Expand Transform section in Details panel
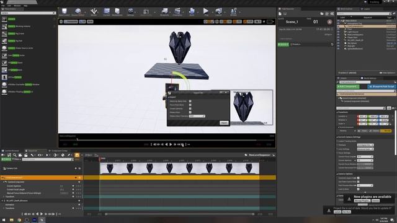This screenshot has width=397, height=223. [337, 112]
